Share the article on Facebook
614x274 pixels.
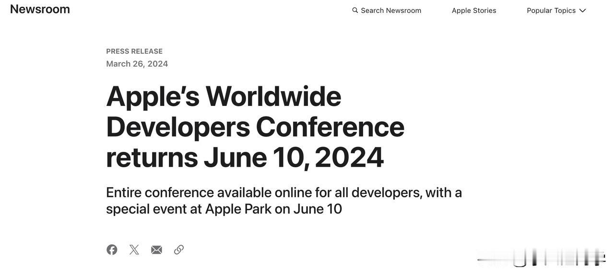pyautogui.click(x=112, y=250)
